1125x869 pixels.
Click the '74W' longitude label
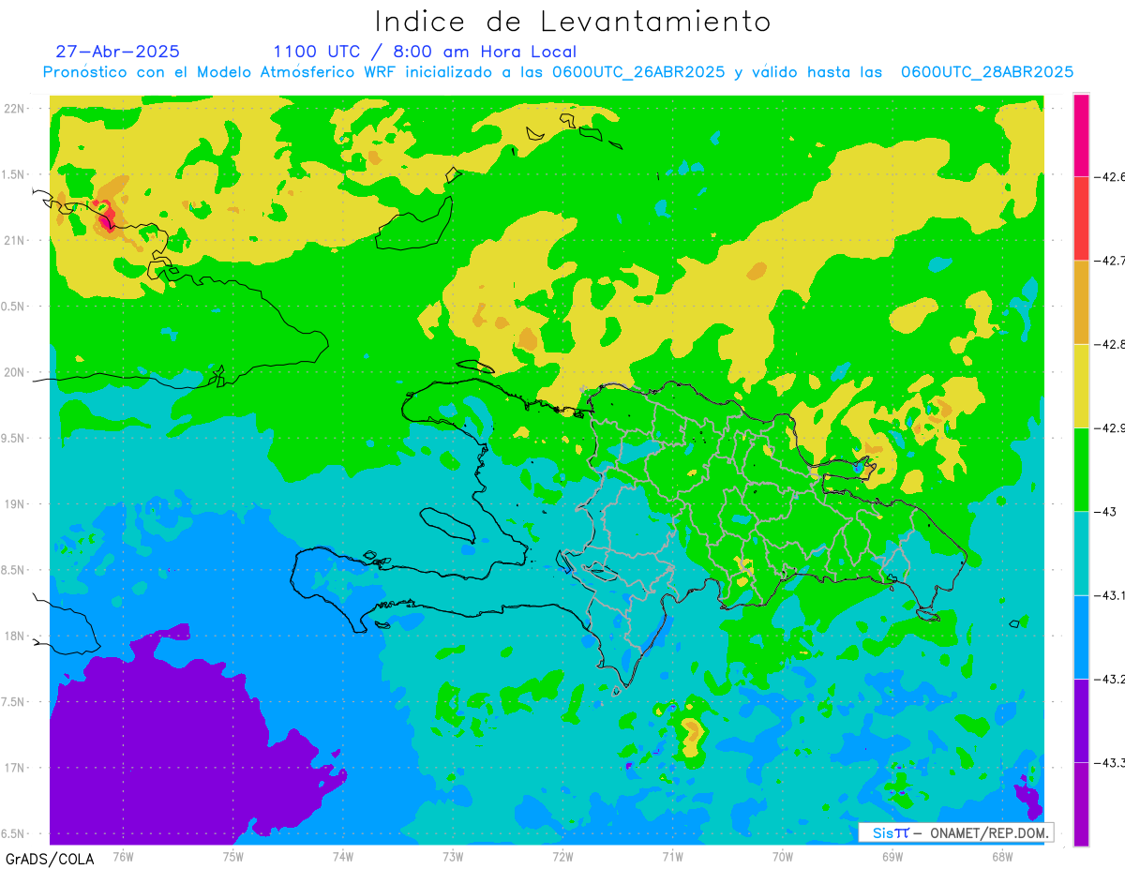[342, 857]
